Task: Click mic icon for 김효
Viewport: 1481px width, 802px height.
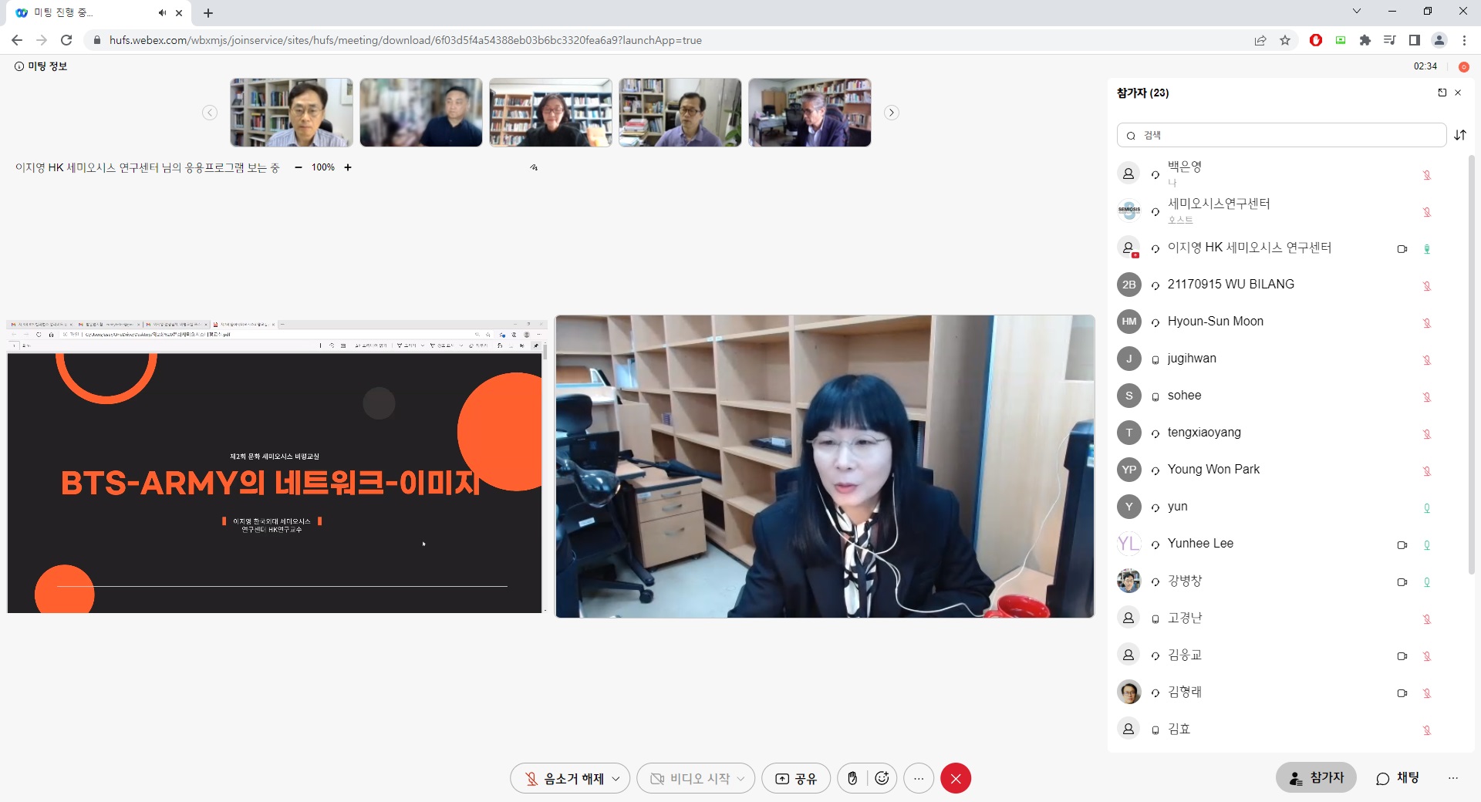Action: [x=1427, y=730]
